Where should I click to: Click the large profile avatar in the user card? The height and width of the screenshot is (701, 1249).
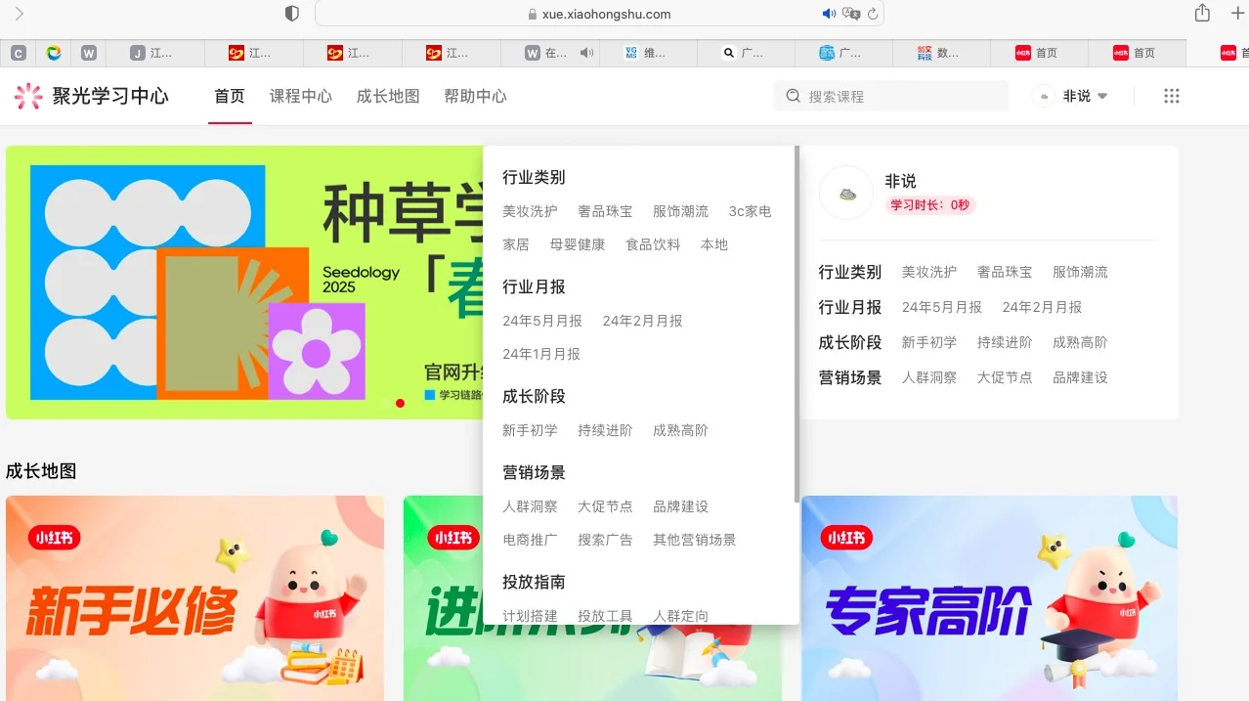pos(846,193)
